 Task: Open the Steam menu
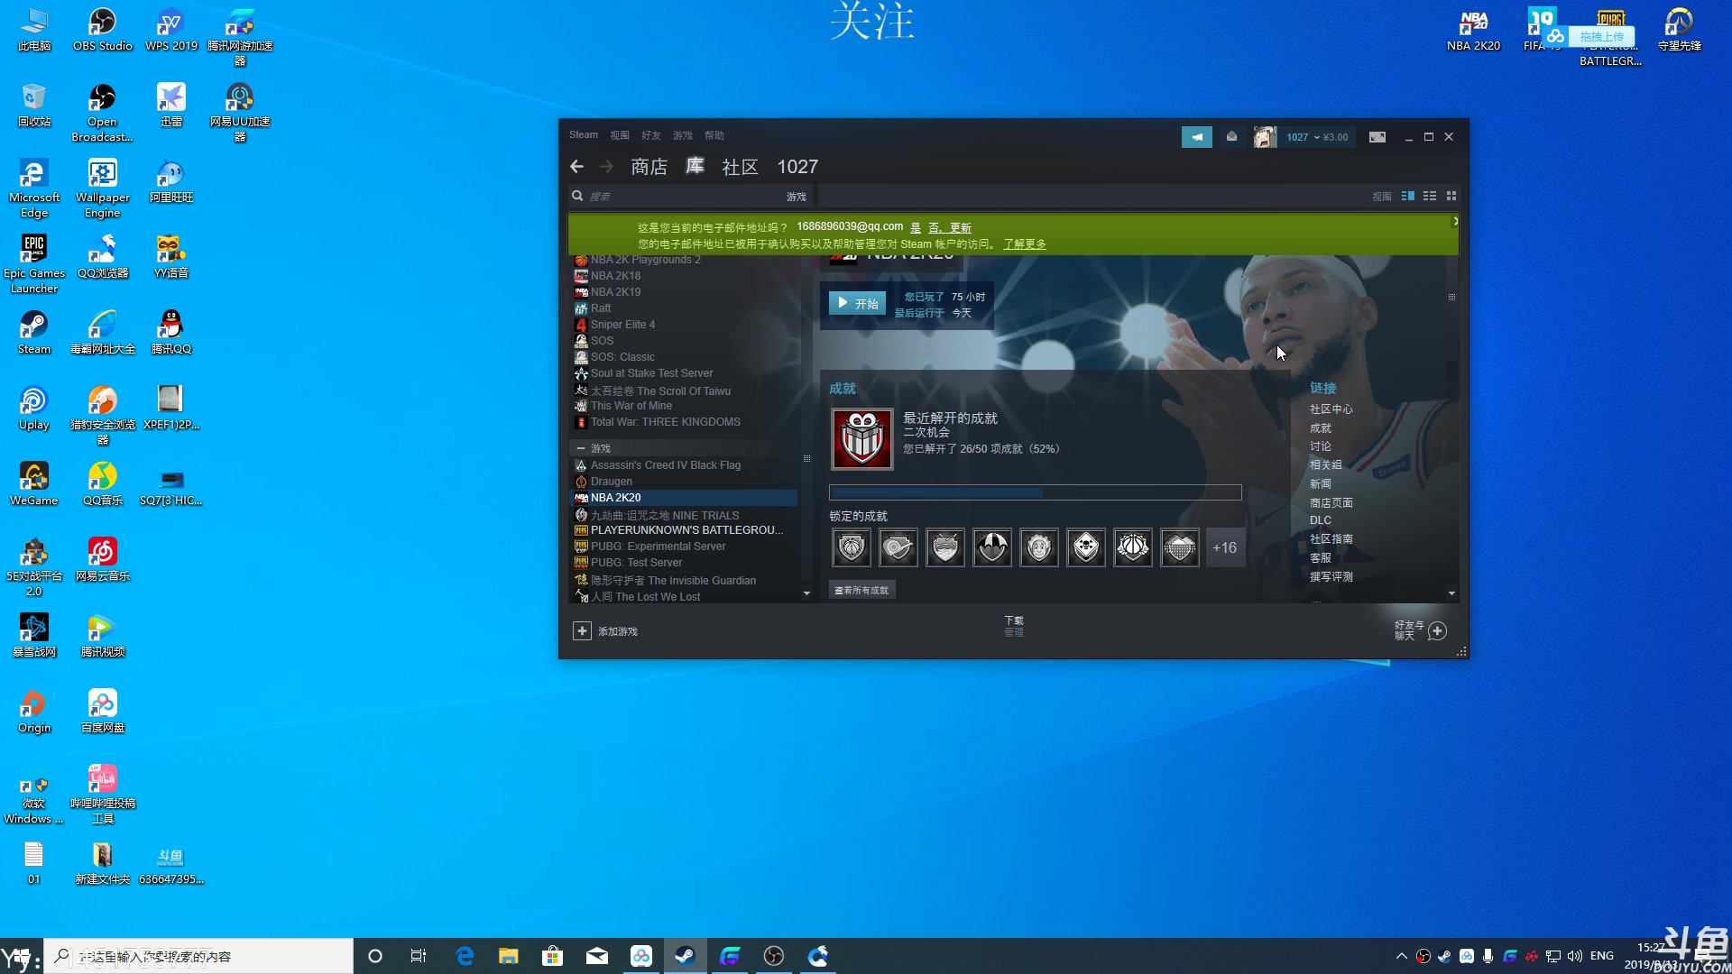[x=584, y=135]
